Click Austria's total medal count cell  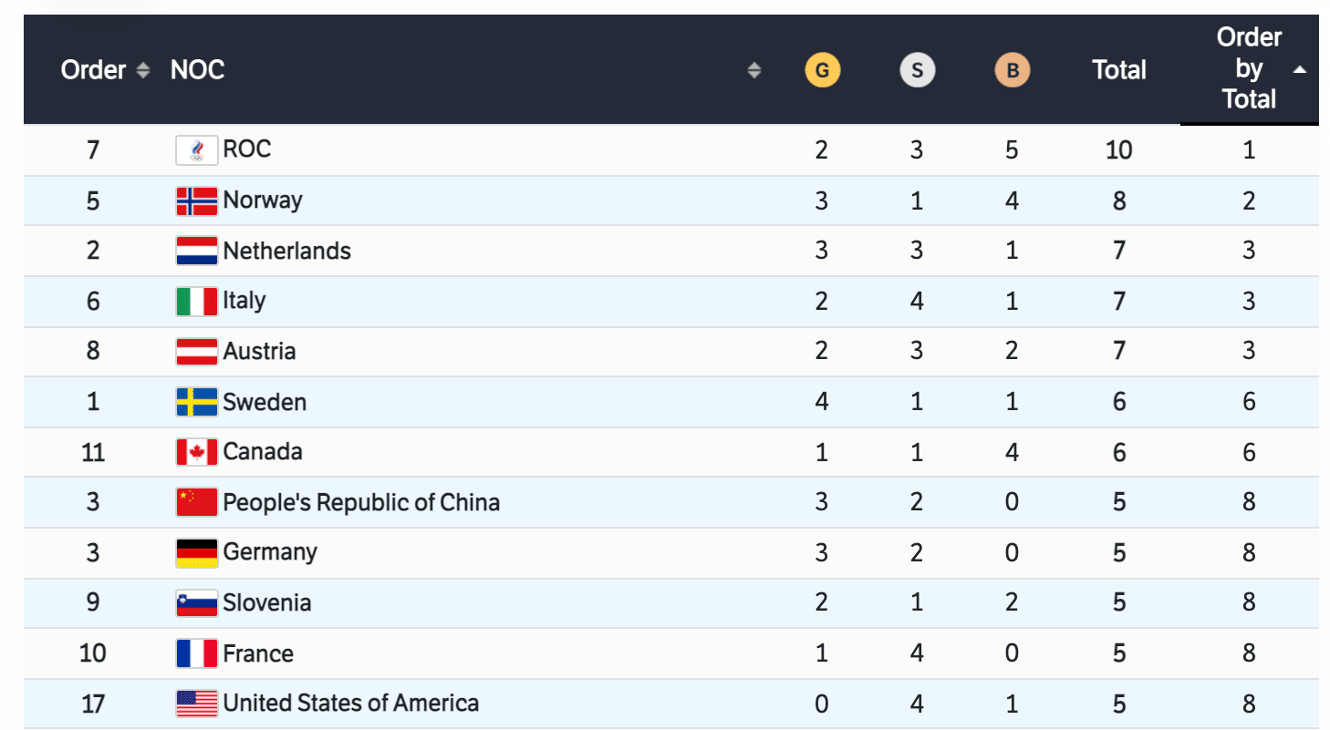tap(1118, 352)
